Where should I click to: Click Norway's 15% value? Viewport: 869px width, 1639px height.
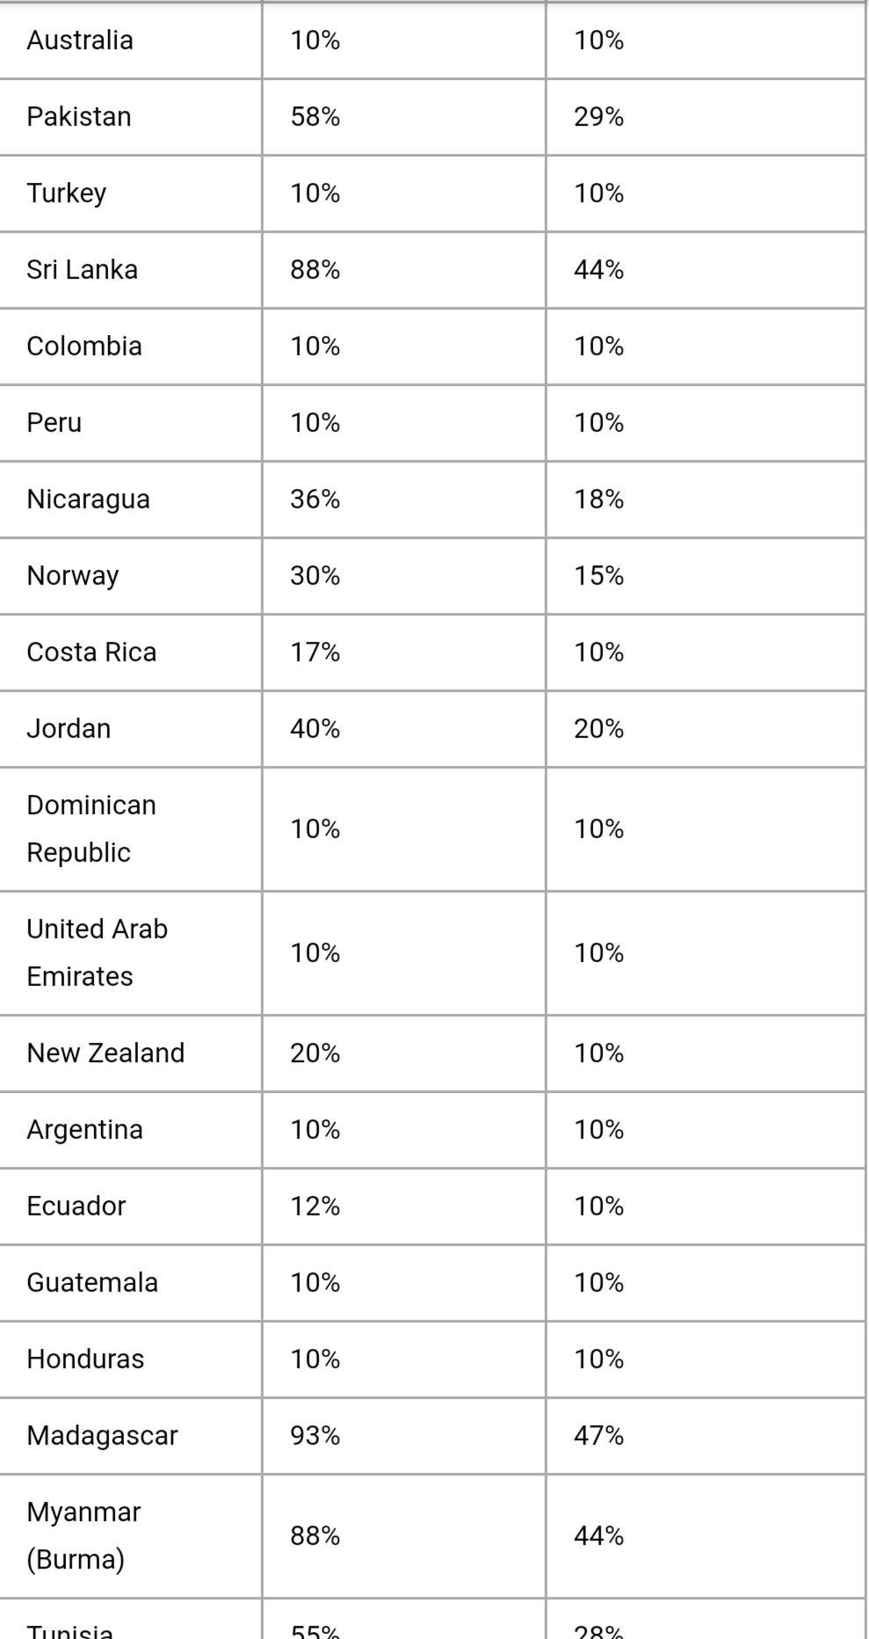click(x=599, y=576)
